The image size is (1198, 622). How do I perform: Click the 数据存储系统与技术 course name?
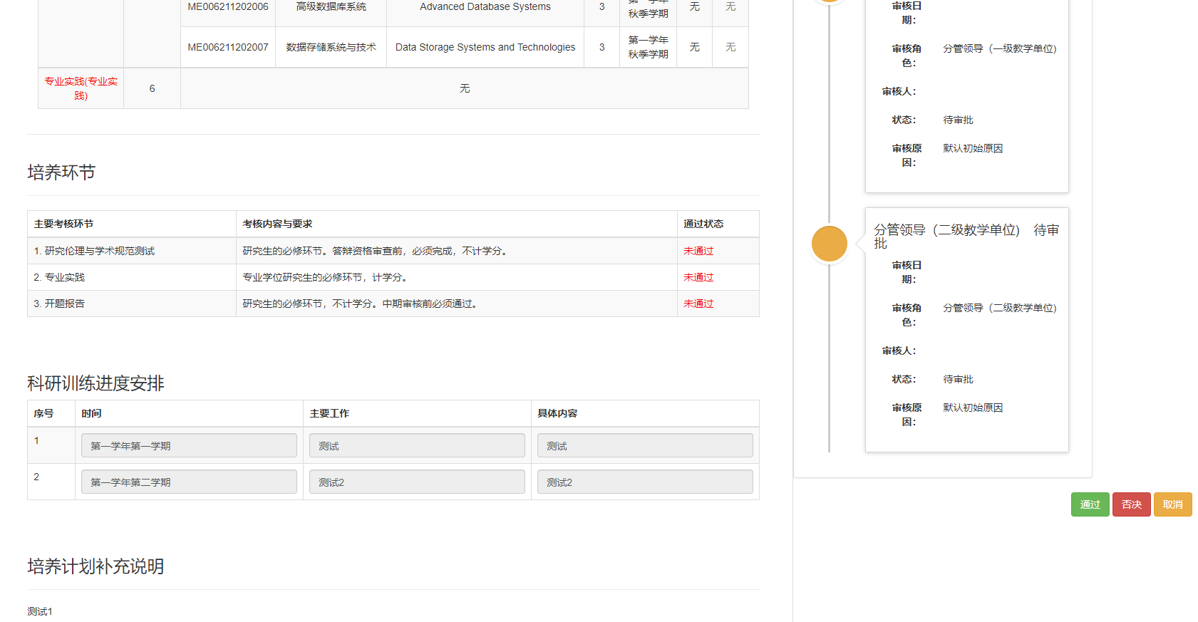pyautogui.click(x=331, y=47)
